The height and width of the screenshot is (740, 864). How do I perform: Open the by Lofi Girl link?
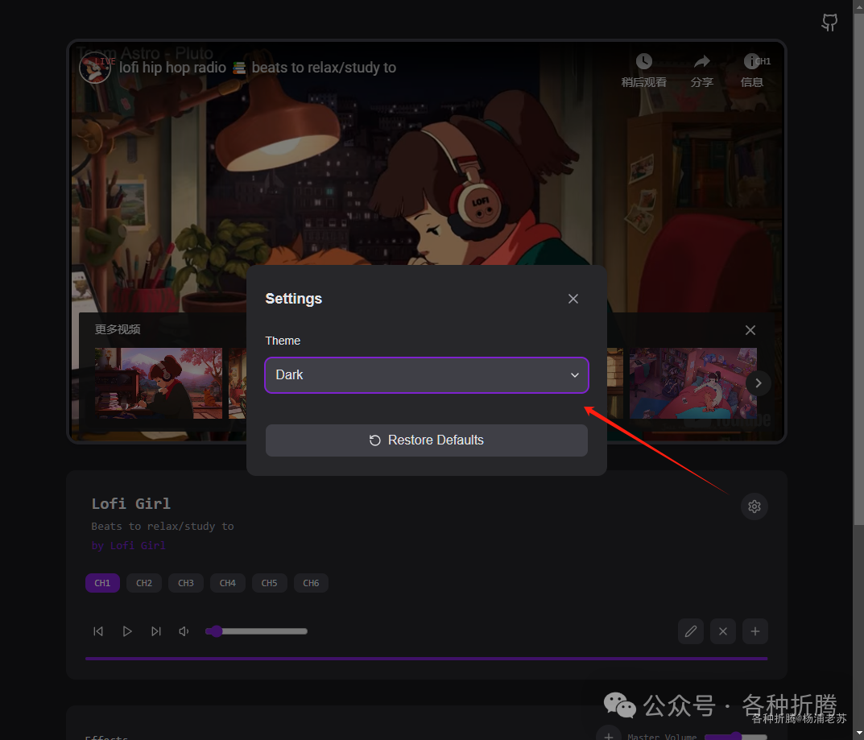128,545
